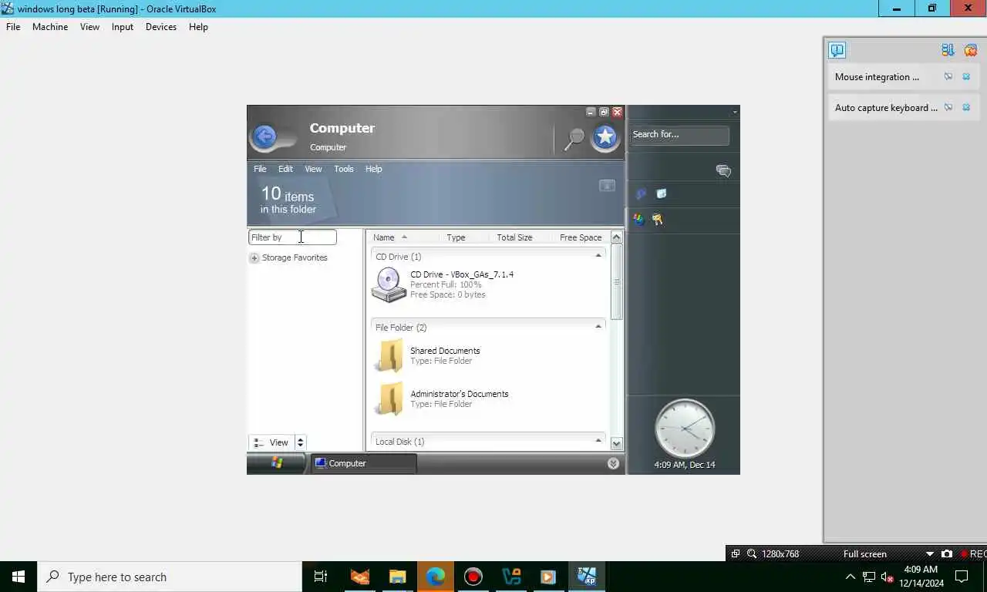Click the recorder camera screenshot icon
The width and height of the screenshot is (987, 592).
point(947,553)
